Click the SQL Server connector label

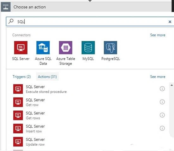click(x=21, y=59)
